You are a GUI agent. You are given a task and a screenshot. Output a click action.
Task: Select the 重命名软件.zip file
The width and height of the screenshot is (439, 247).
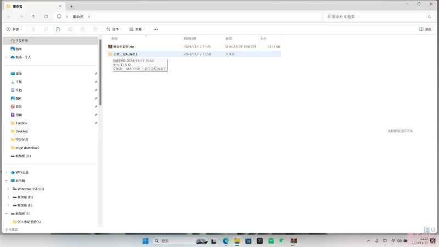pos(123,47)
